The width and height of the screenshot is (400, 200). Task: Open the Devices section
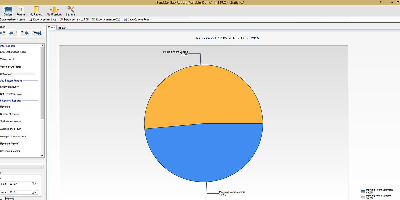[x=8, y=11]
